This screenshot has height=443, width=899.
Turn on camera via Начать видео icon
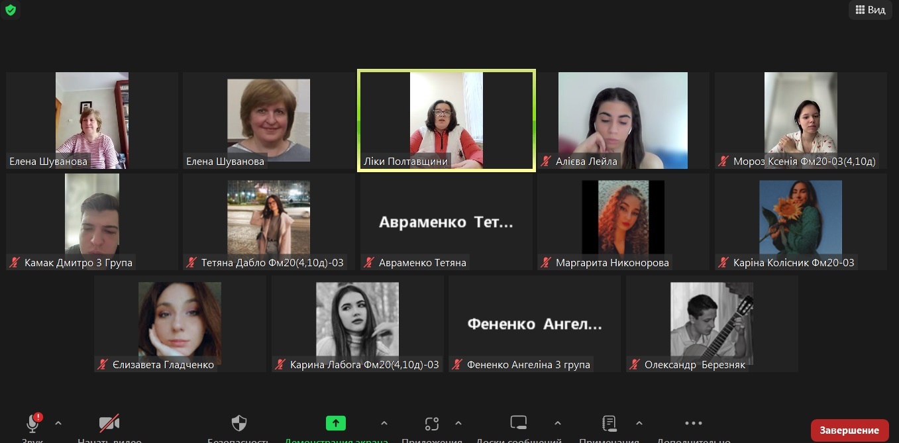pyautogui.click(x=109, y=423)
